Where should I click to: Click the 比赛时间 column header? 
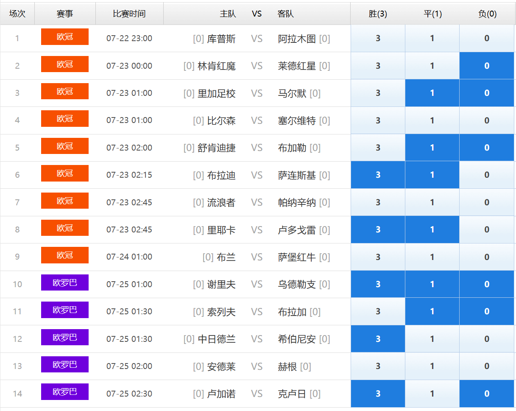[x=129, y=14]
